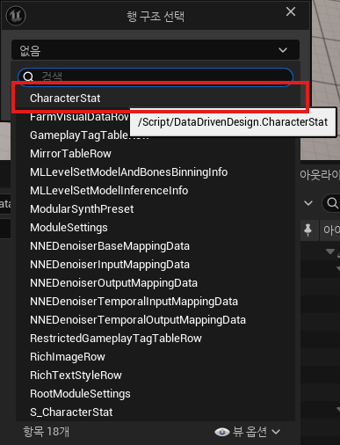Click the pin icon in outliner header
The height and width of the screenshot is (445, 340).
click(307, 230)
